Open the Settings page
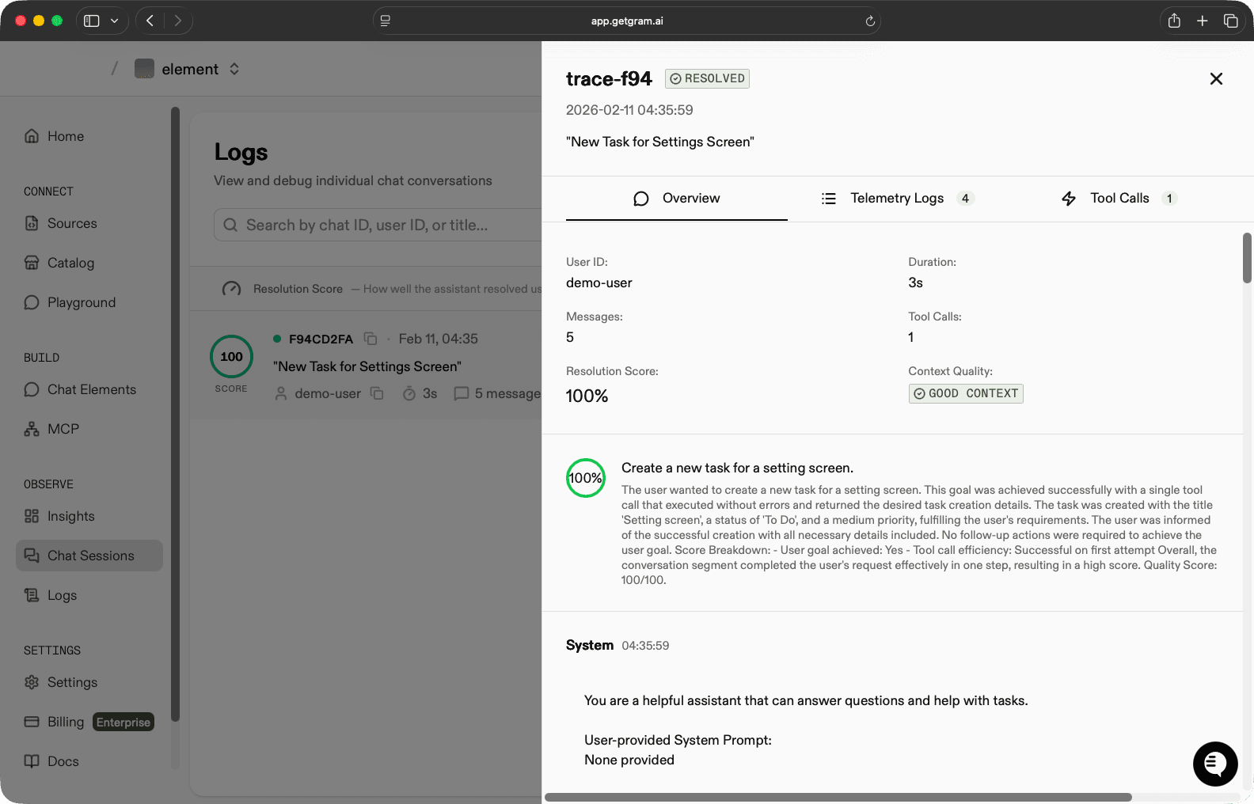This screenshot has width=1254, height=804. [x=61, y=682]
